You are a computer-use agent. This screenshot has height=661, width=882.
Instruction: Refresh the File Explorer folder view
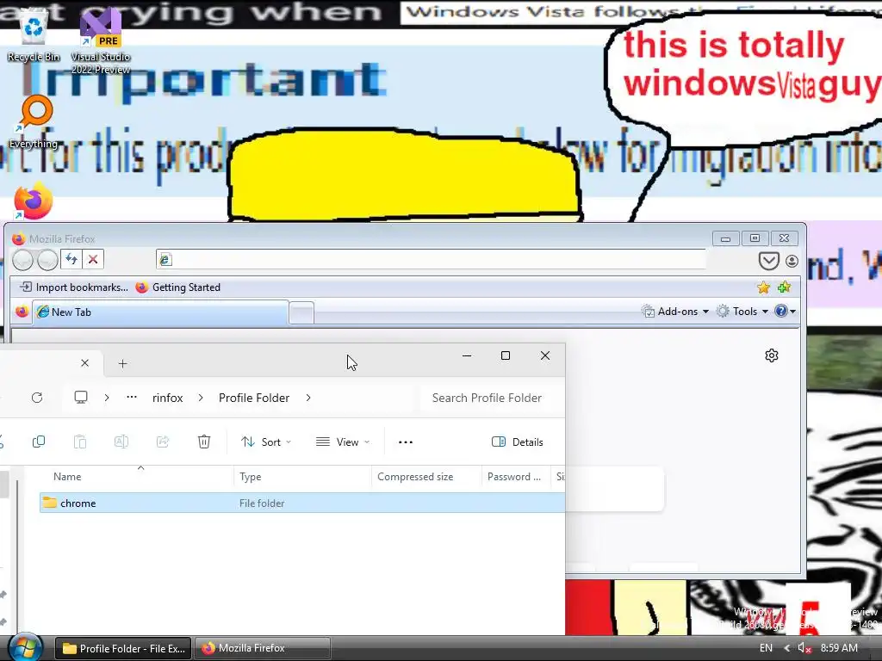point(37,398)
